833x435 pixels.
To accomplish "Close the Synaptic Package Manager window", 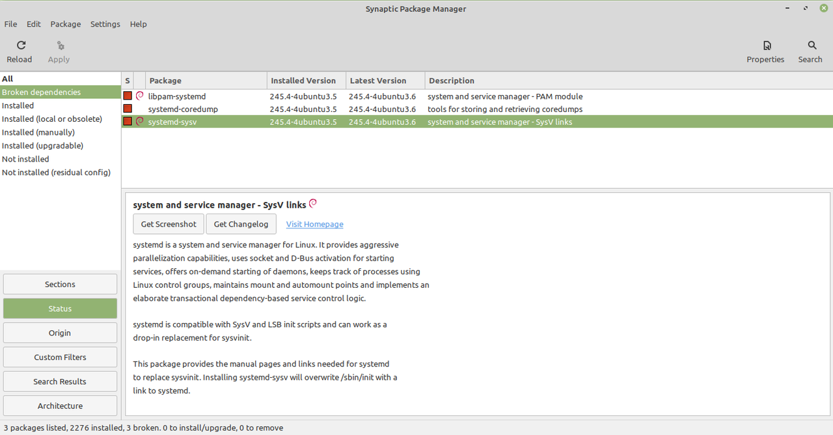I will tap(824, 8).
